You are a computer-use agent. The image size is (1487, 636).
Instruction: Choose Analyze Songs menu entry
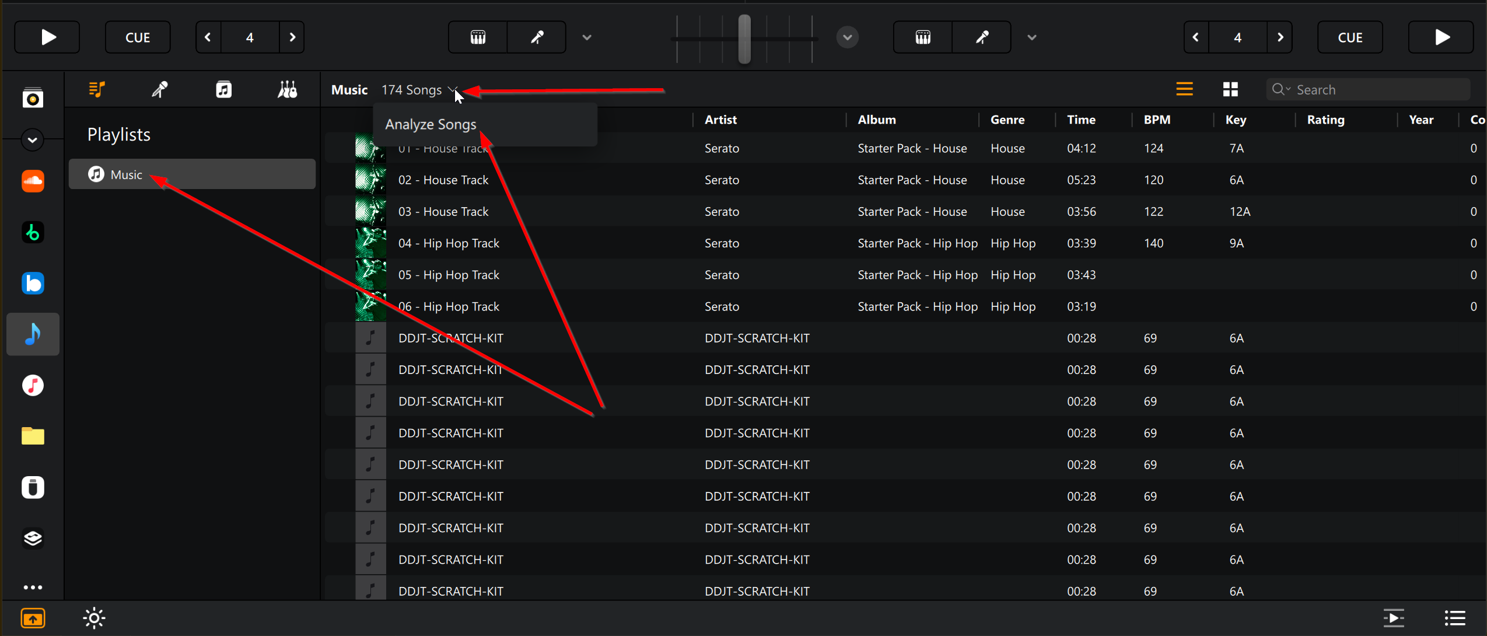[x=431, y=124]
